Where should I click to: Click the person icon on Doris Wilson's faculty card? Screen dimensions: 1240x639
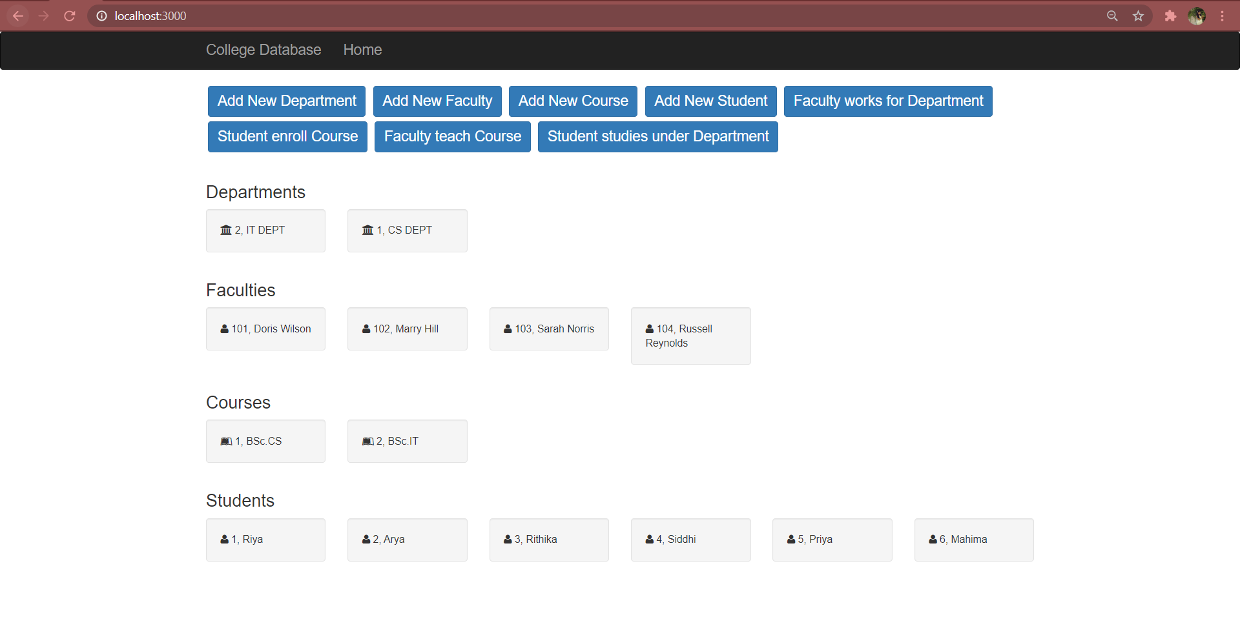point(223,329)
